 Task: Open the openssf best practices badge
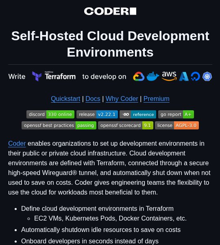[59, 125]
